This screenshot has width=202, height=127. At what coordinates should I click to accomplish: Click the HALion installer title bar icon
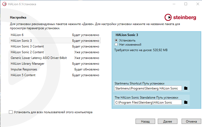point(3,4)
